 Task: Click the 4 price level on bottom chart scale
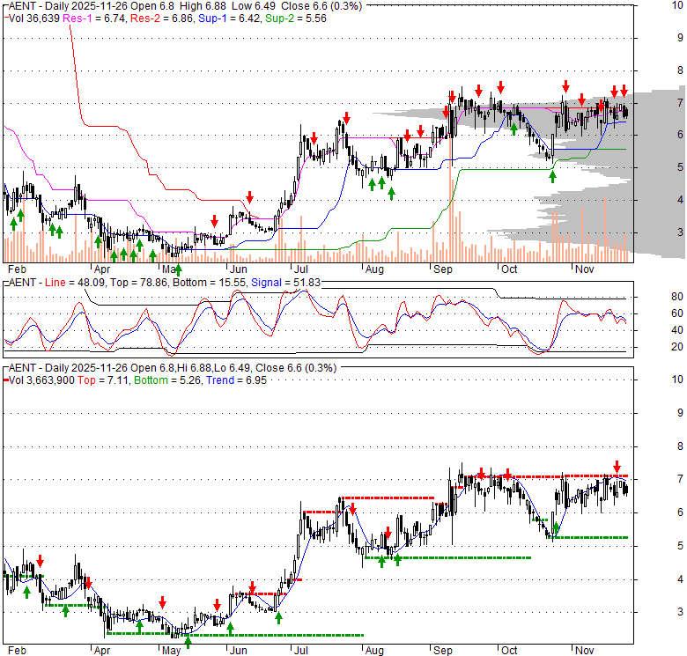680,579
